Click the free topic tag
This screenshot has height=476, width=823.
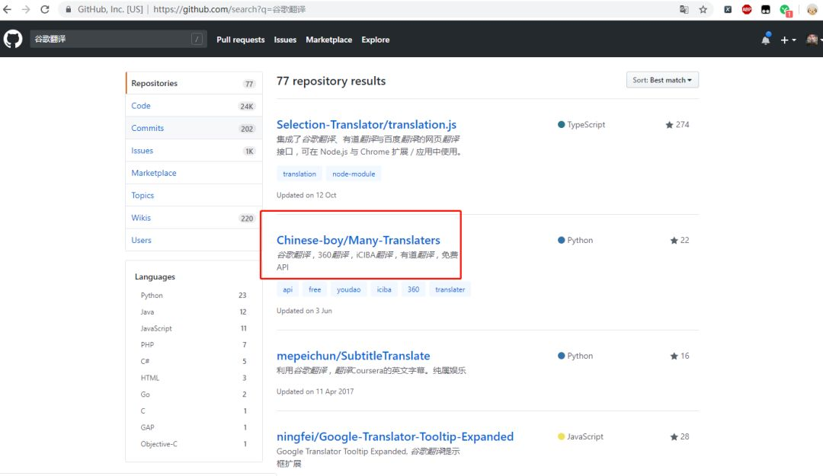(315, 289)
